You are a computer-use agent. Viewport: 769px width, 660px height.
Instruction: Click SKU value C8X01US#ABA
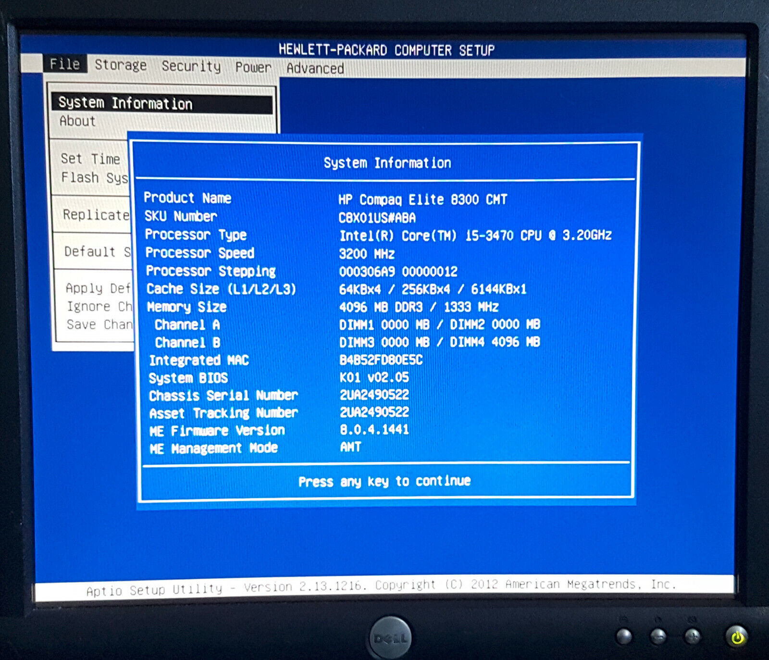(377, 218)
